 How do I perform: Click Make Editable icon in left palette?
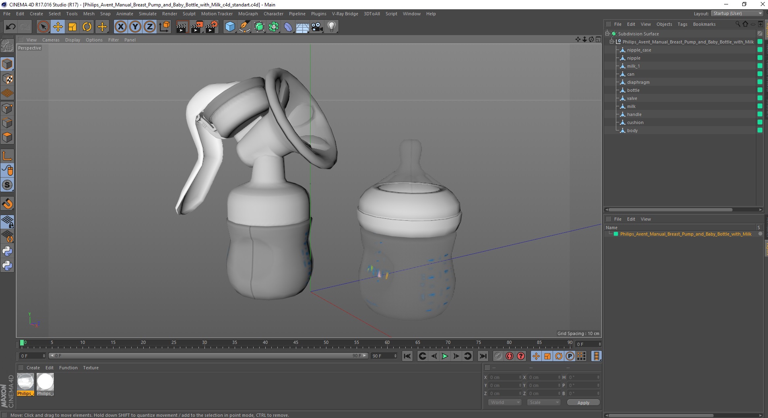point(7,46)
